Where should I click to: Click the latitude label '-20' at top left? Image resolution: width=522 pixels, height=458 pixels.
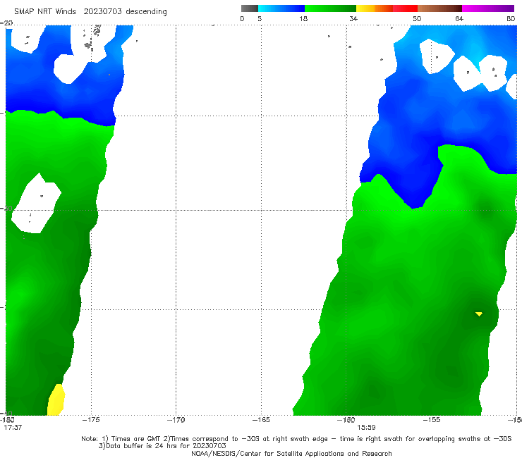(x=6, y=23)
